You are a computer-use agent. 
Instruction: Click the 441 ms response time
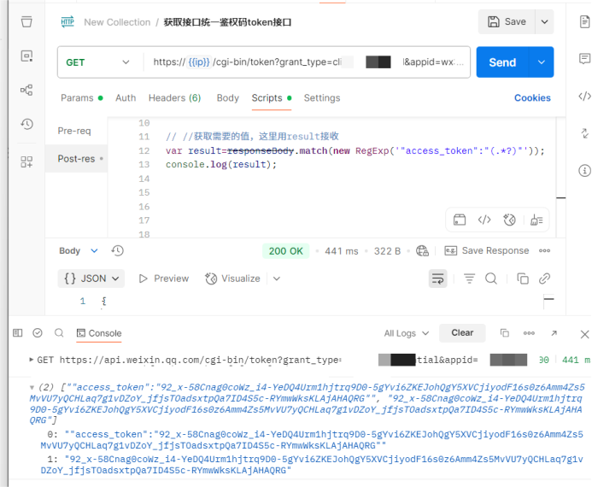pos(342,251)
